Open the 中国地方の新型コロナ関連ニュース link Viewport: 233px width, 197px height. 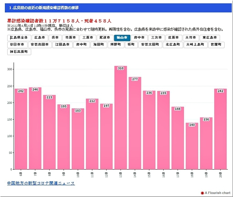pyautogui.click(x=41, y=183)
